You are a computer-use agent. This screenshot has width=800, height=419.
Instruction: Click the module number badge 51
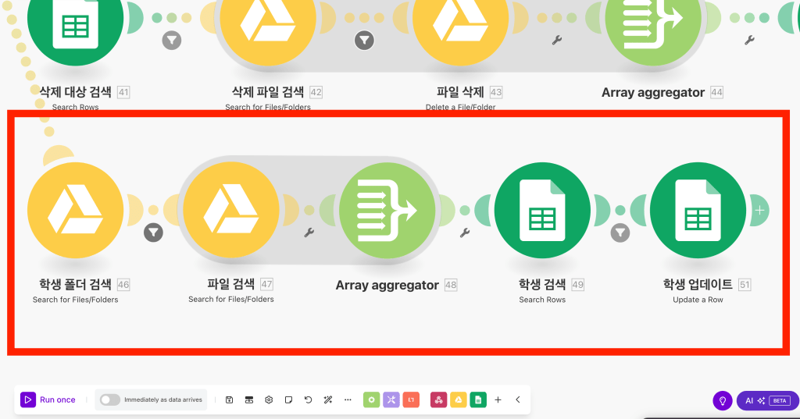coord(745,285)
